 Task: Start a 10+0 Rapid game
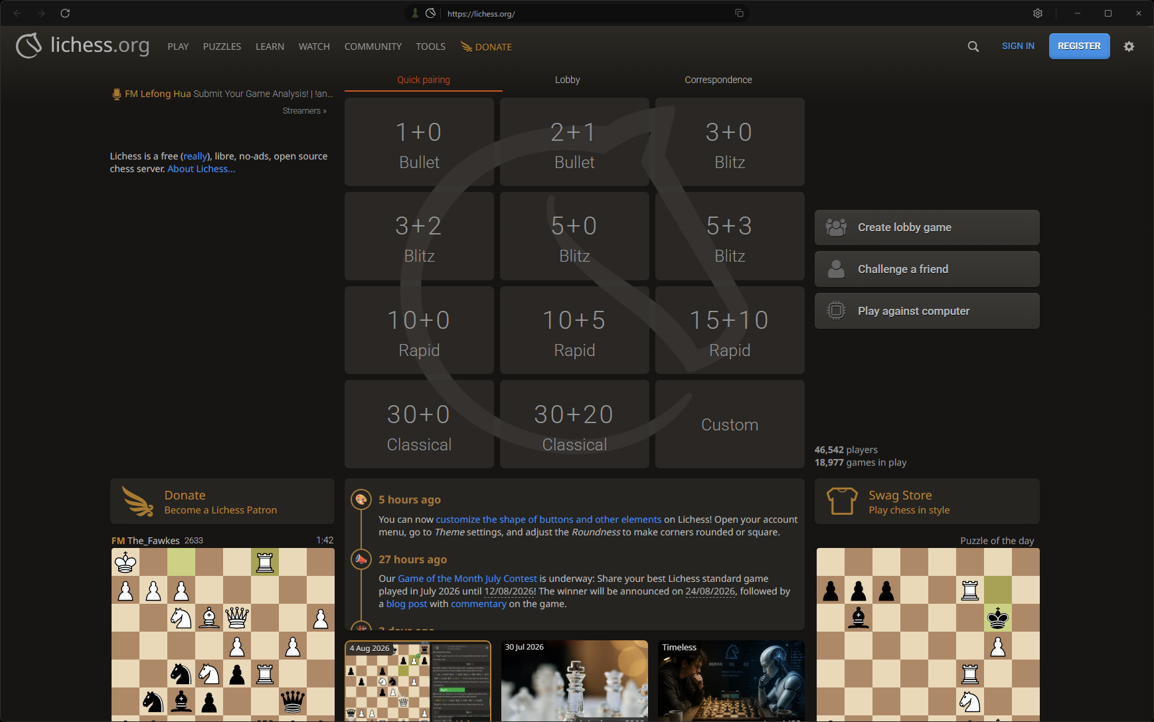click(419, 330)
